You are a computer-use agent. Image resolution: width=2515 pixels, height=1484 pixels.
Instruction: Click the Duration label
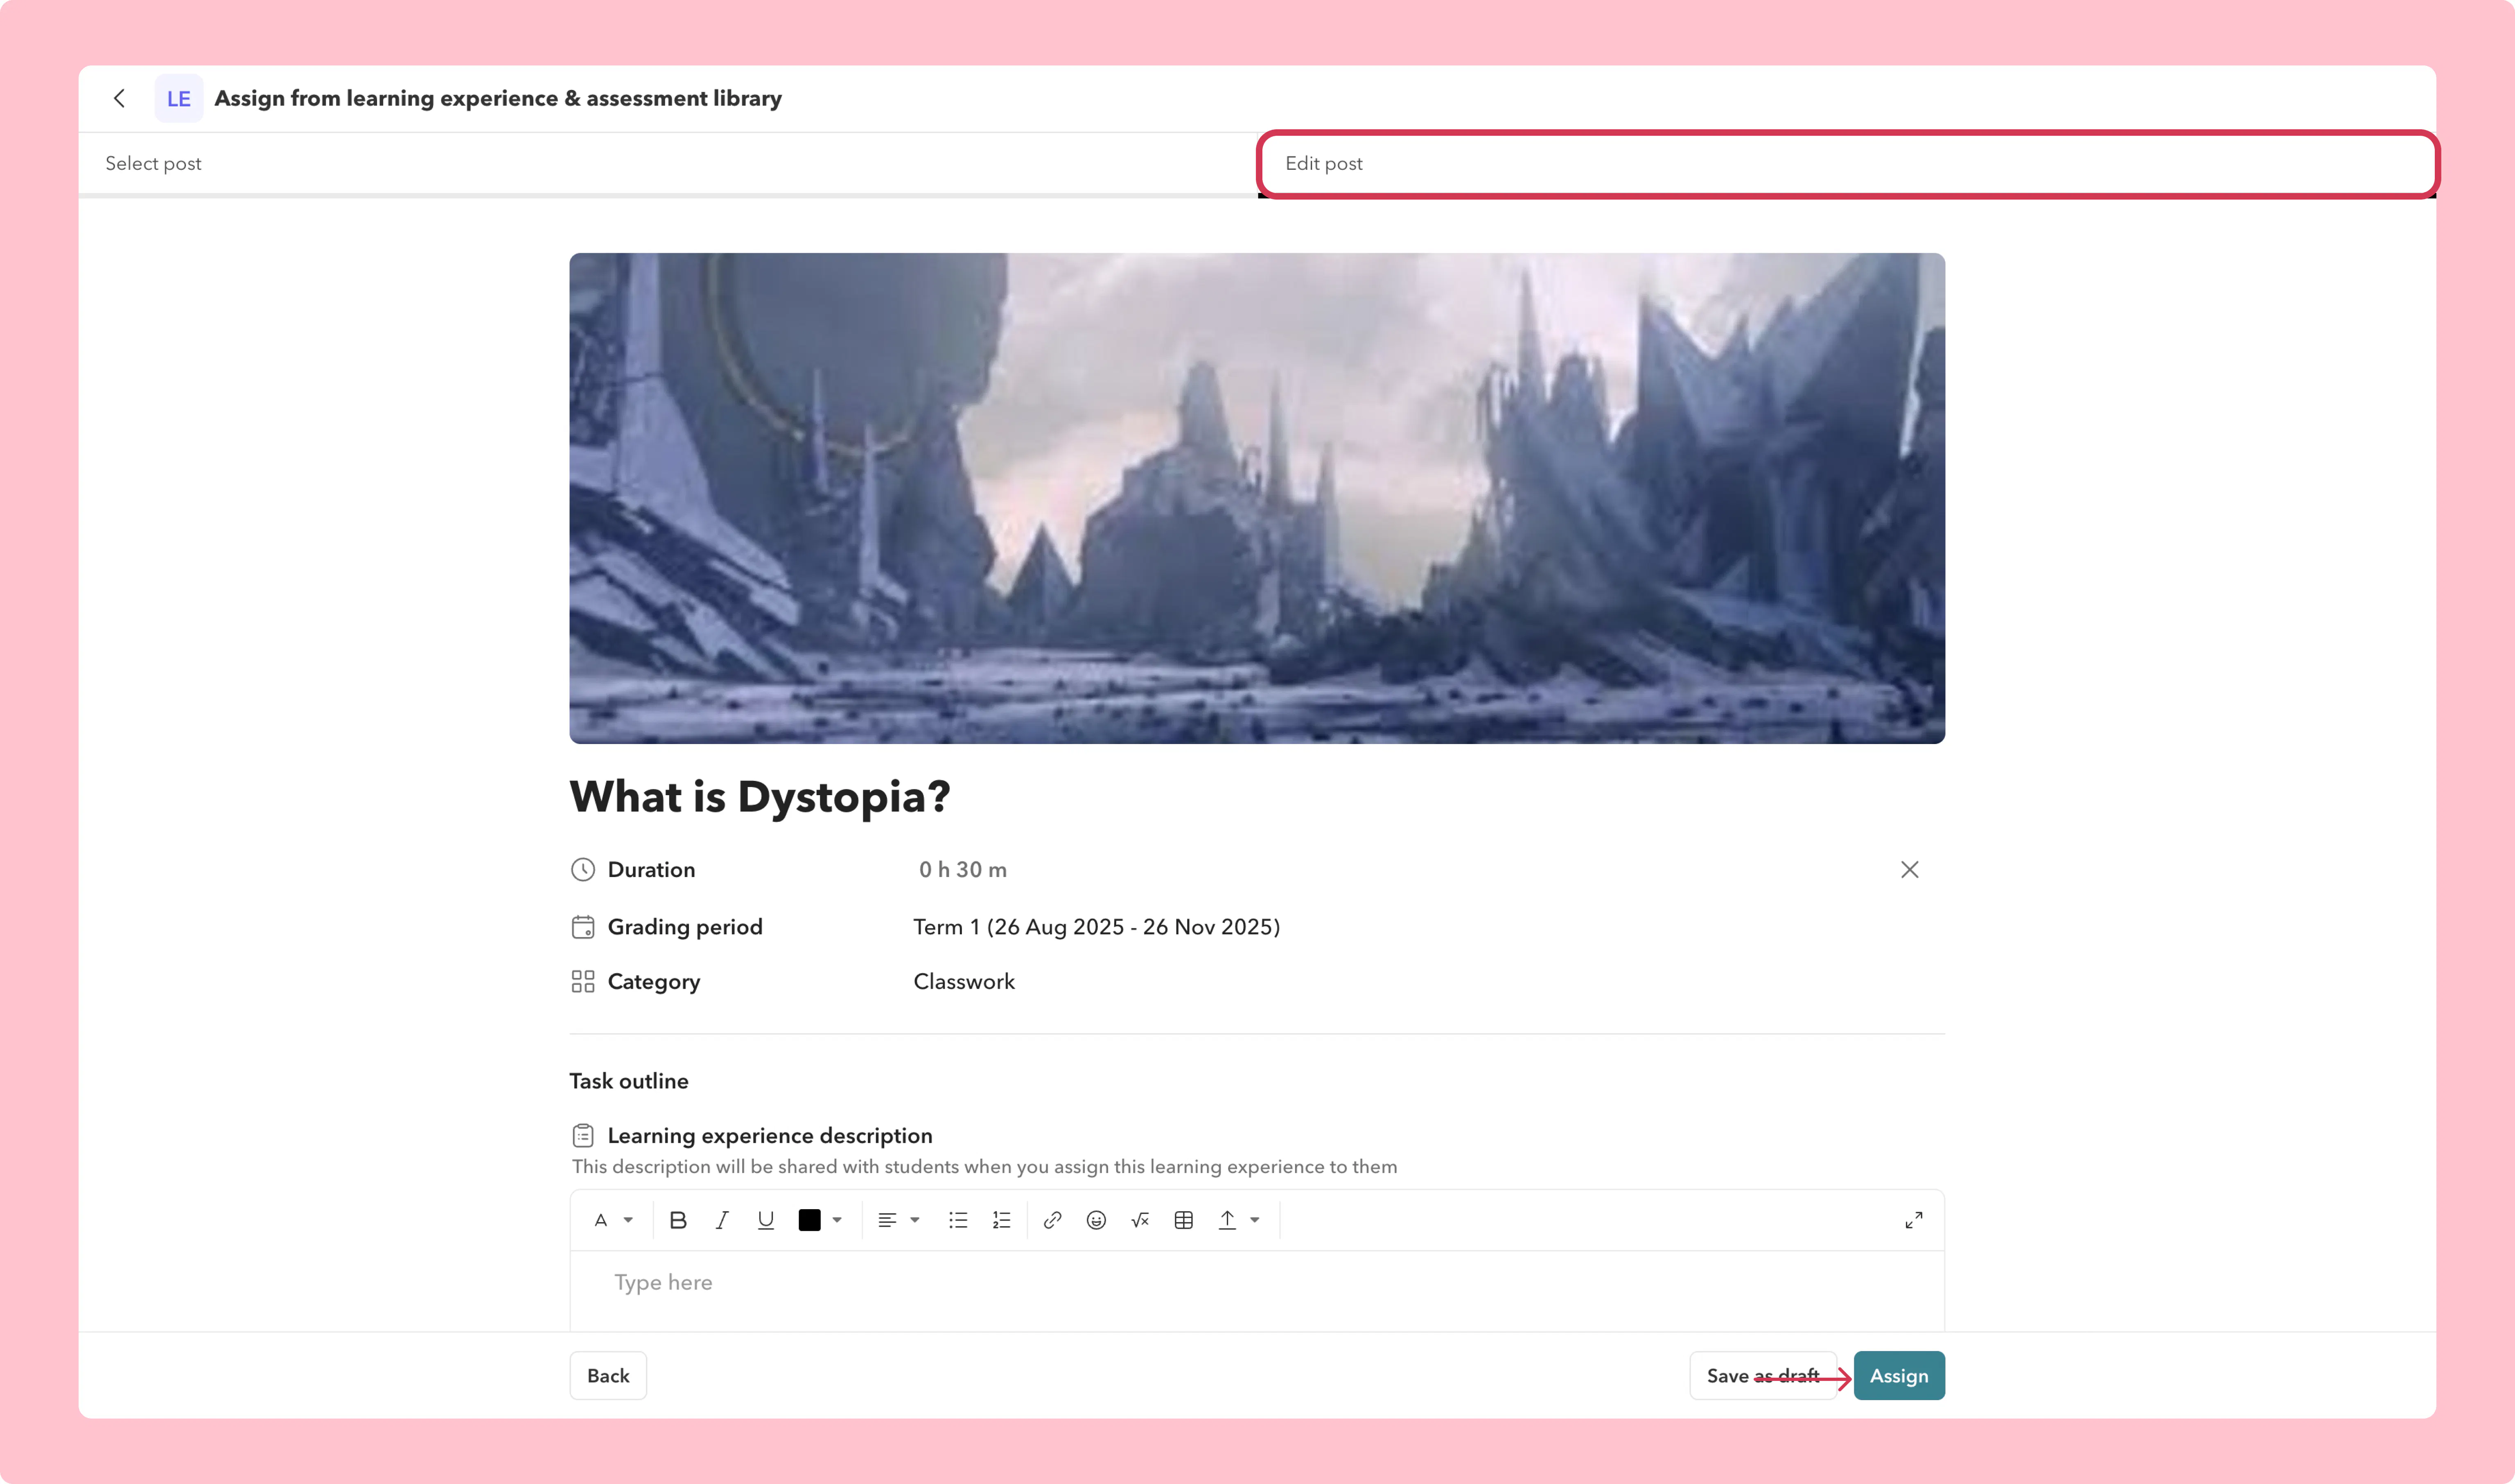pyautogui.click(x=652, y=870)
